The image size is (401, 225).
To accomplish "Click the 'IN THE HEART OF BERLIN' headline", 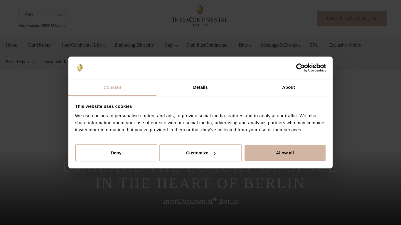I will click(x=201, y=183).
